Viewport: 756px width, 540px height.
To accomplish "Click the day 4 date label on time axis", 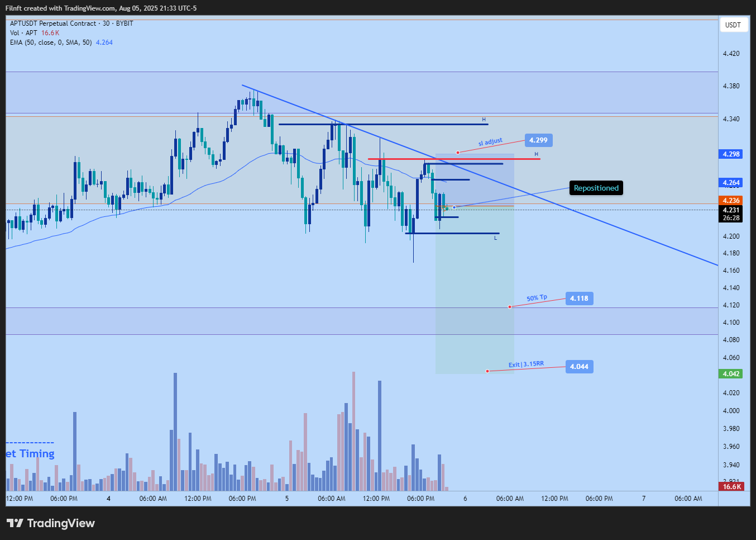I will [x=108, y=499].
